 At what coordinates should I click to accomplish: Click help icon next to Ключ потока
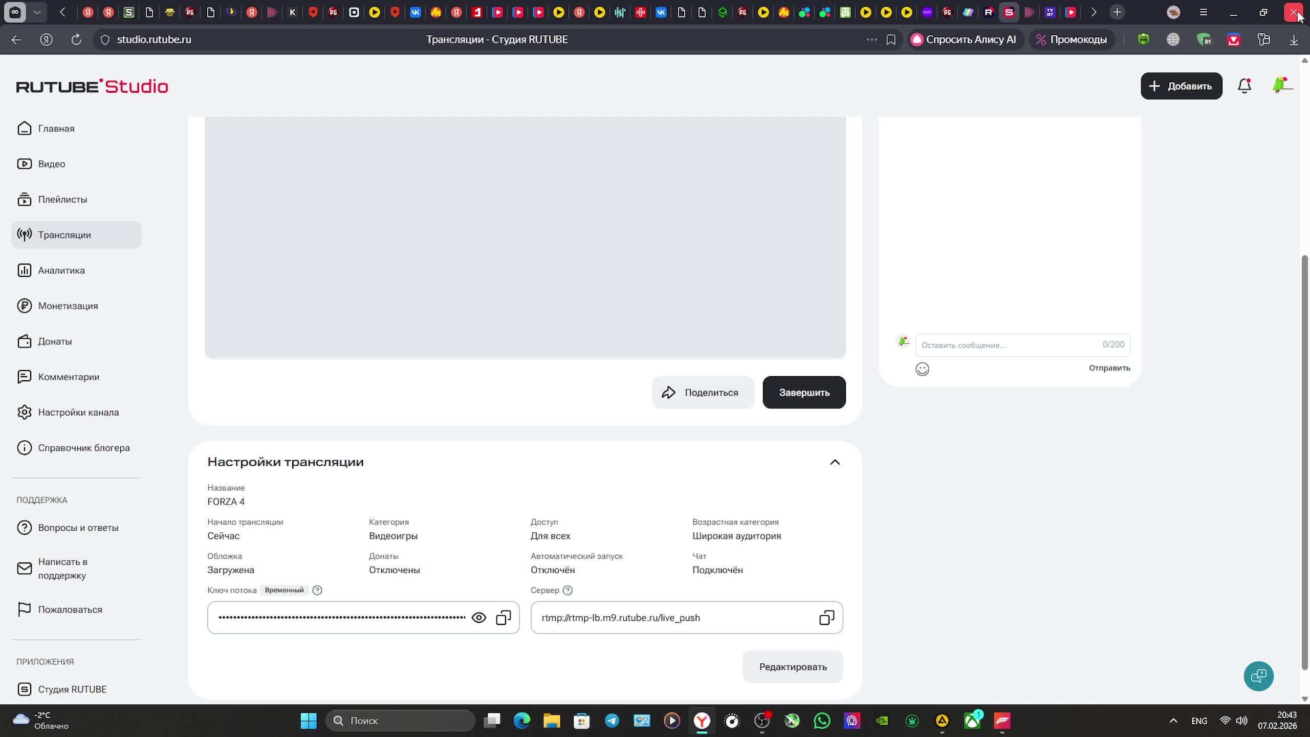pos(317,590)
